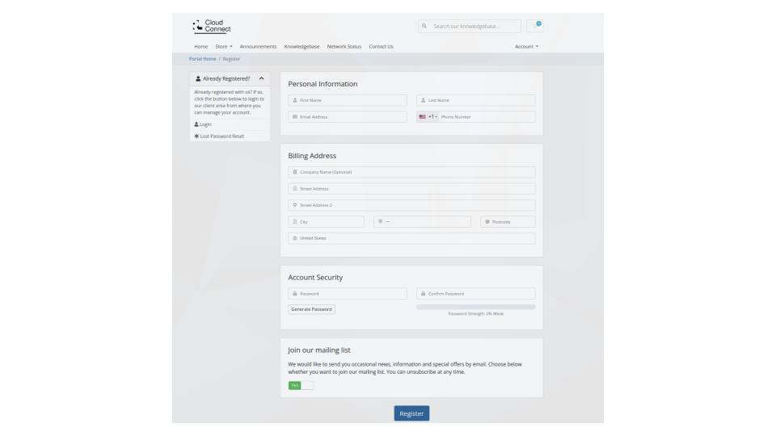
Task: Click the Login link in sidebar
Action: coord(203,124)
